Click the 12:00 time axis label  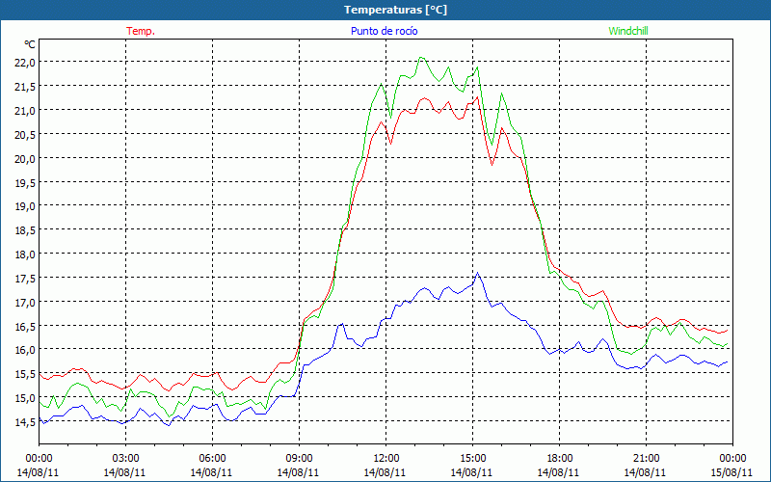[385, 459]
